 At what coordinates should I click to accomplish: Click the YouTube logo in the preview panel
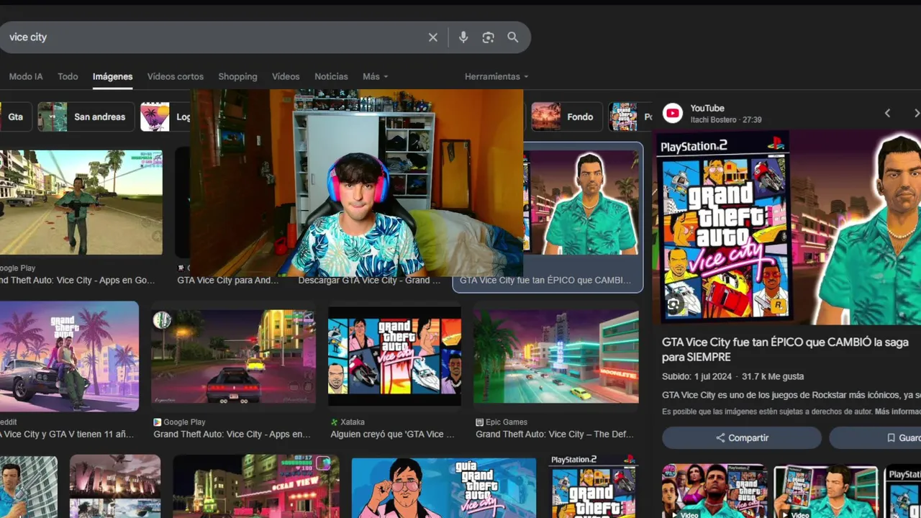click(x=673, y=113)
